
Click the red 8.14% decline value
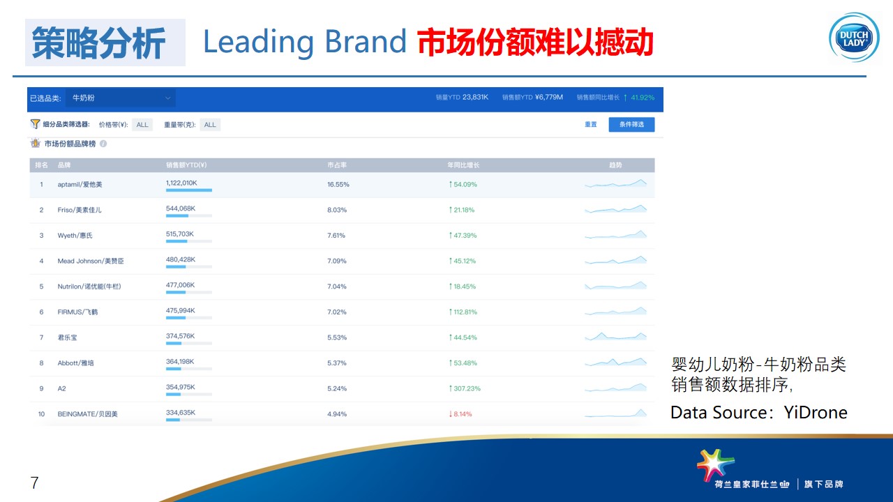pos(460,414)
